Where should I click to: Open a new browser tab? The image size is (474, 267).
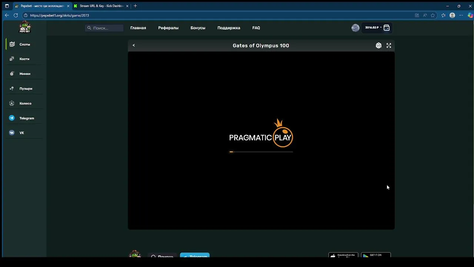(x=135, y=6)
